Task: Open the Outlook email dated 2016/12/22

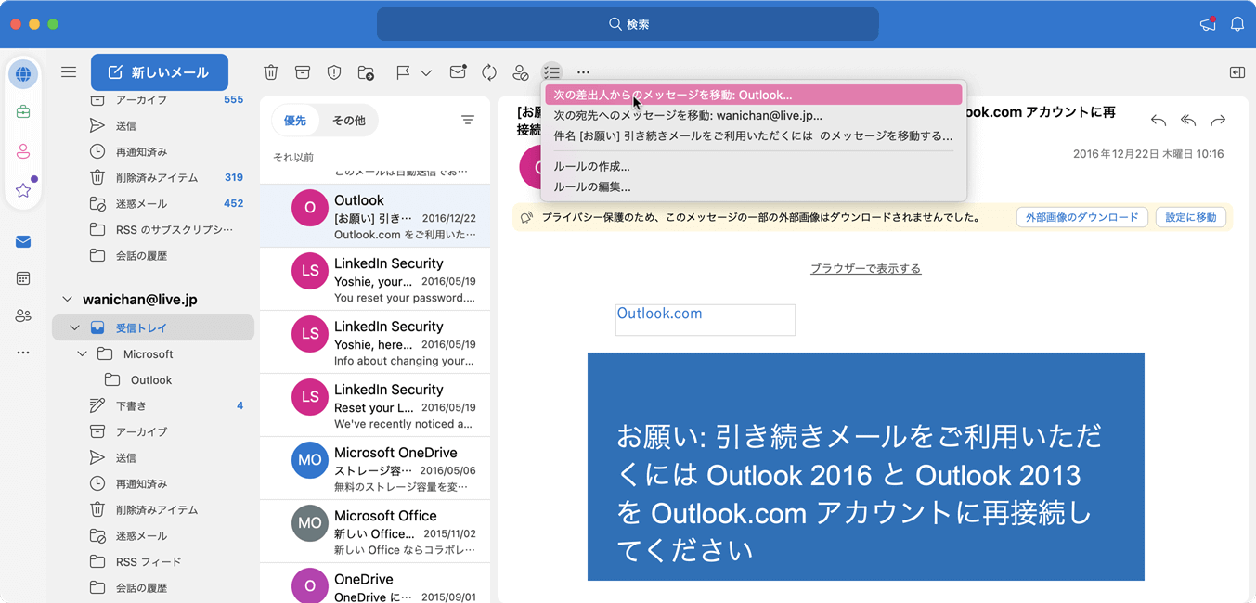Action: 375,215
